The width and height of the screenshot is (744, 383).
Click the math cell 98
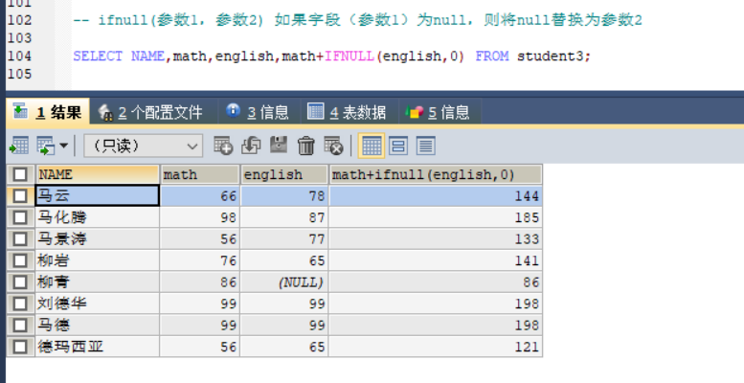pyautogui.click(x=200, y=217)
